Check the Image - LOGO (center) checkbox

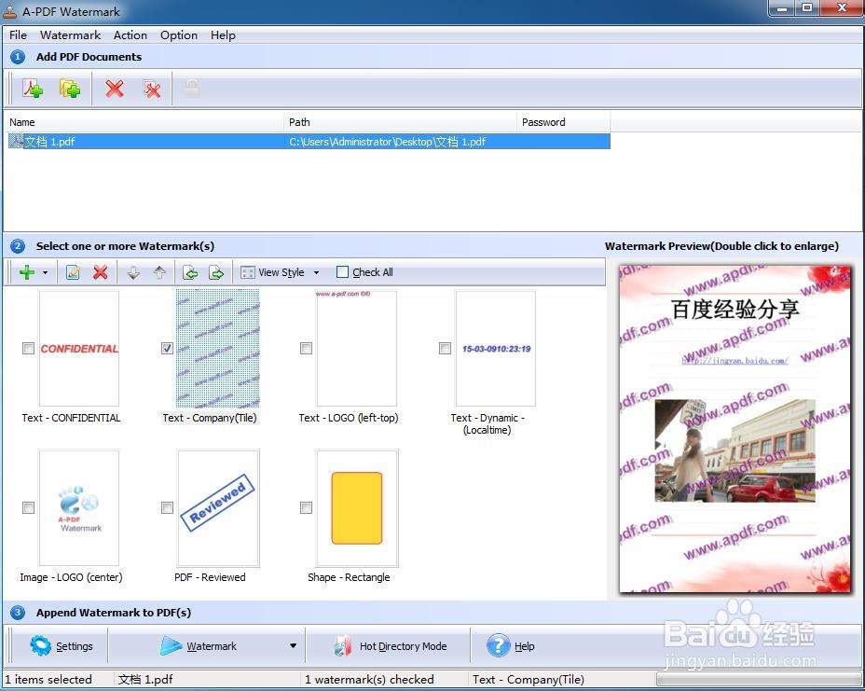28,508
